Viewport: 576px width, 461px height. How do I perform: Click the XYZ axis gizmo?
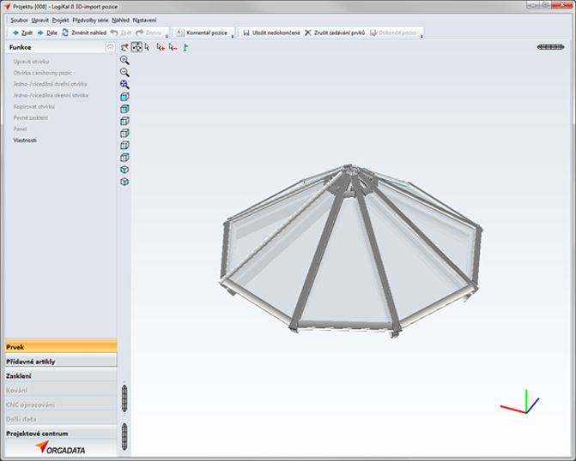pos(520,402)
